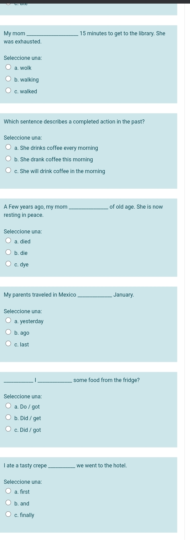Select 'She drinks coffee every morning'

(x=8, y=148)
